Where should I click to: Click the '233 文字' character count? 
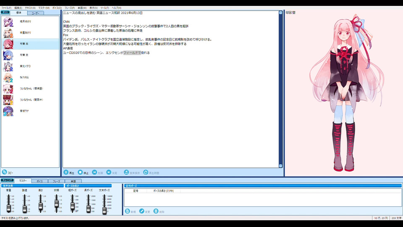pyautogui.click(x=396, y=218)
